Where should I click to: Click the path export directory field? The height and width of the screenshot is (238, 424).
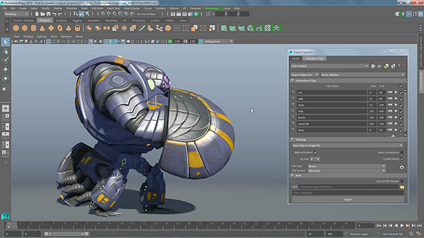(x=348, y=187)
